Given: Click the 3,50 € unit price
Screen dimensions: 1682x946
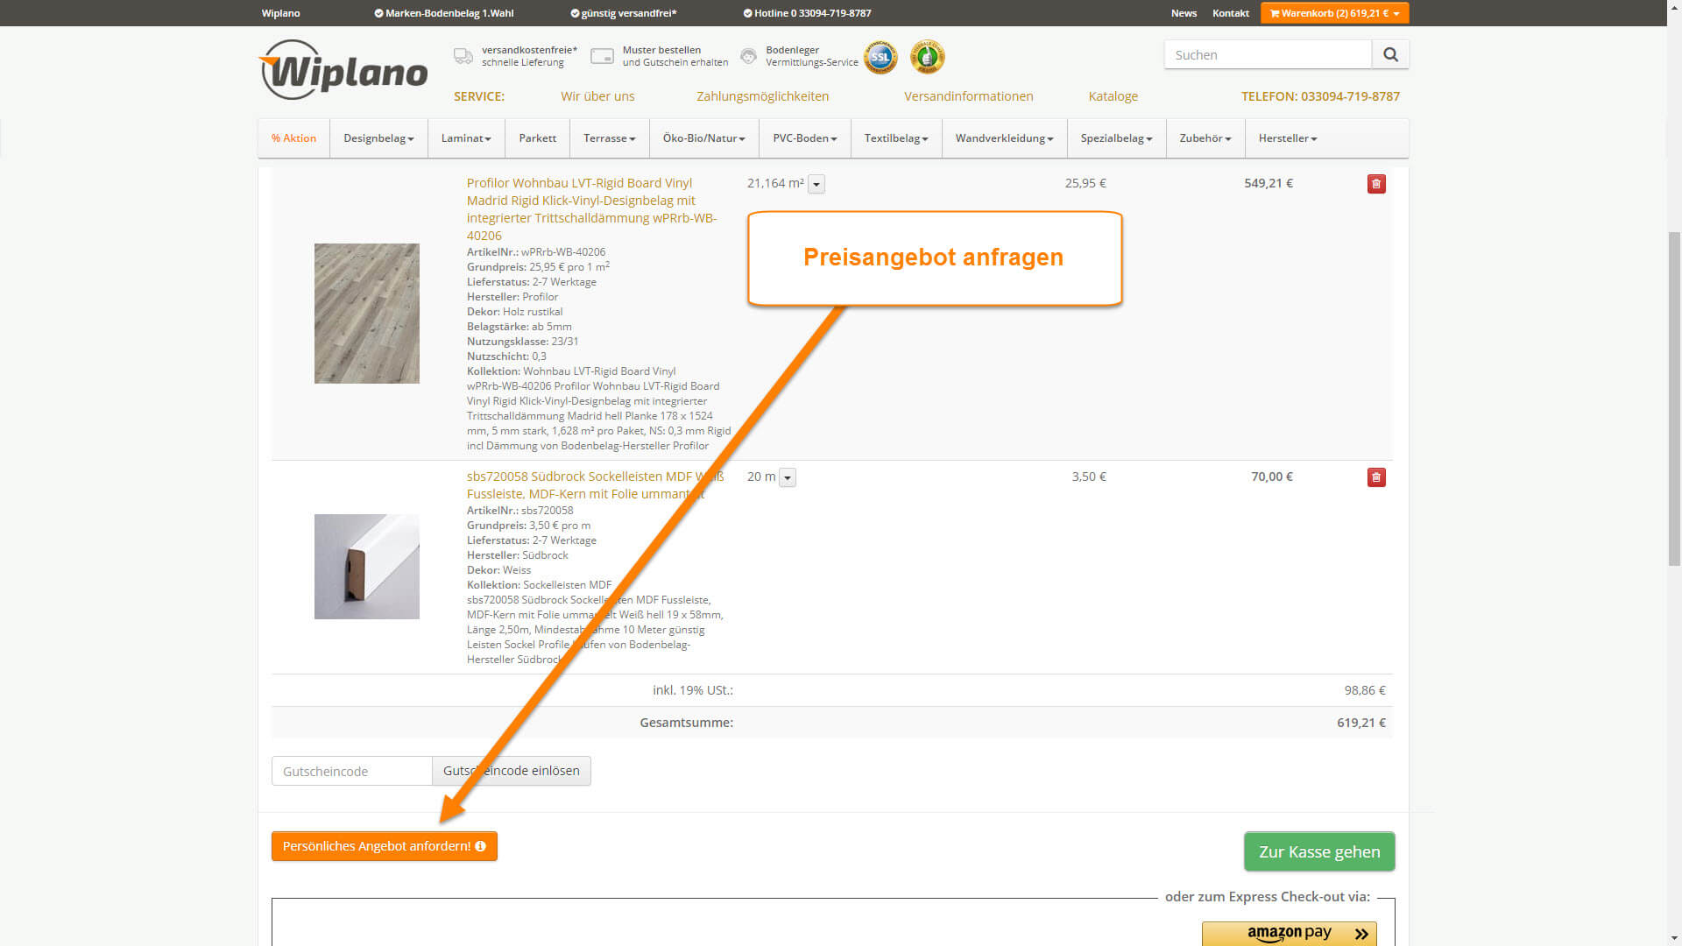Looking at the screenshot, I should [1089, 477].
